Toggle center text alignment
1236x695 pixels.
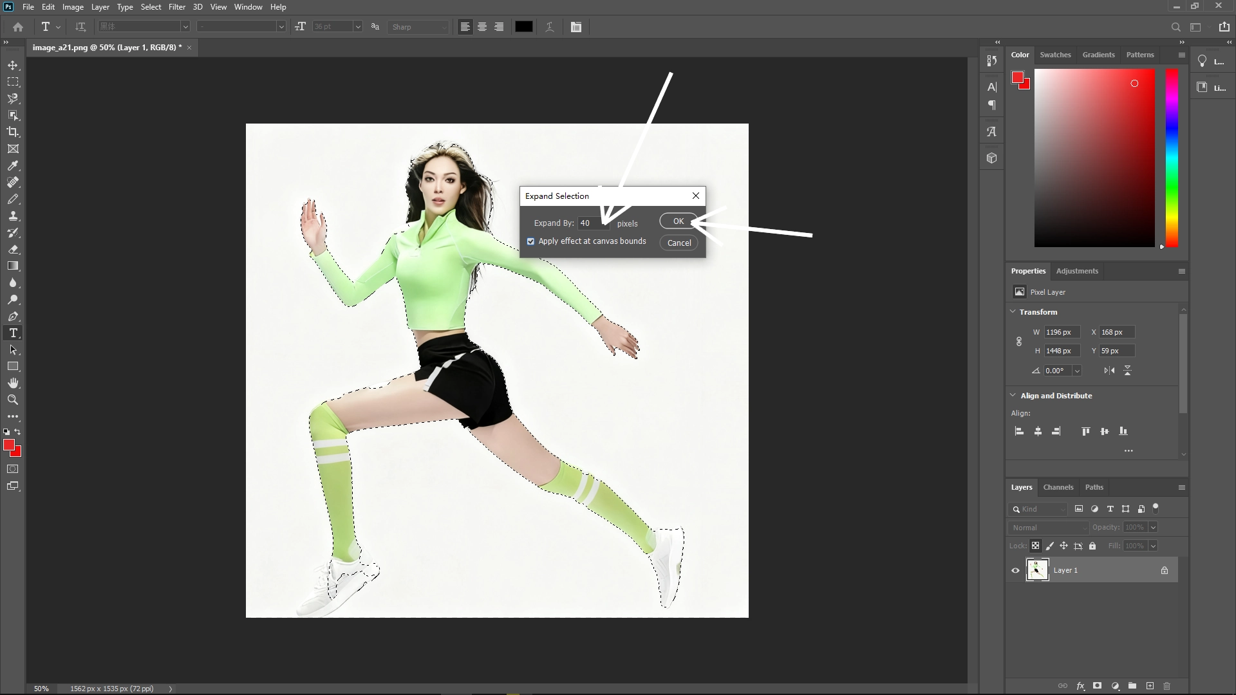tap(482, 26)
